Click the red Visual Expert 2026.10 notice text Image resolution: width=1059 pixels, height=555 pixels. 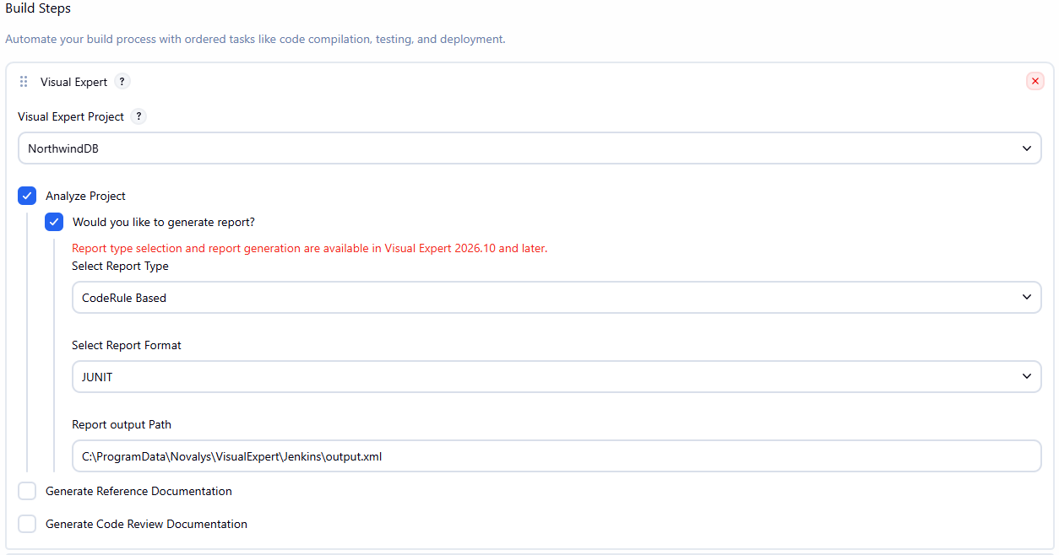tap(310, 248)
